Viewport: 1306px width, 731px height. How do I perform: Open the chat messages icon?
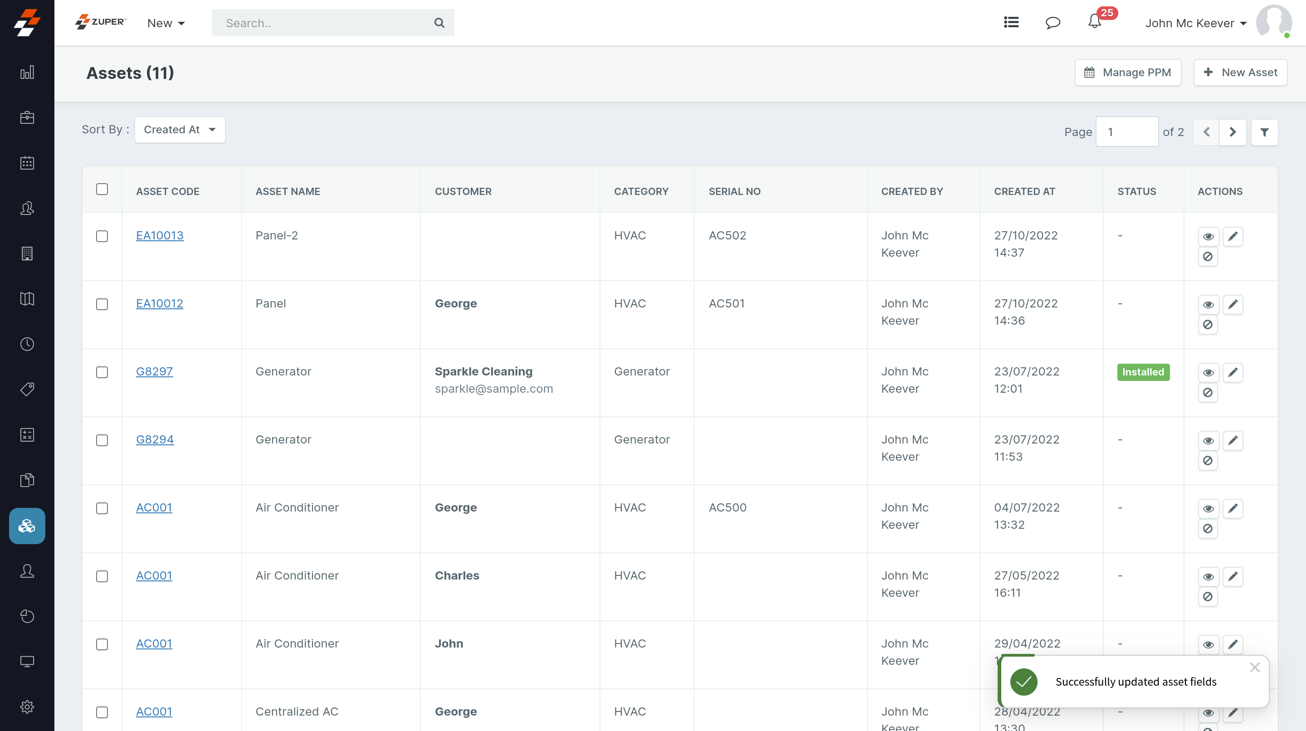click(x=1053, y=22)
